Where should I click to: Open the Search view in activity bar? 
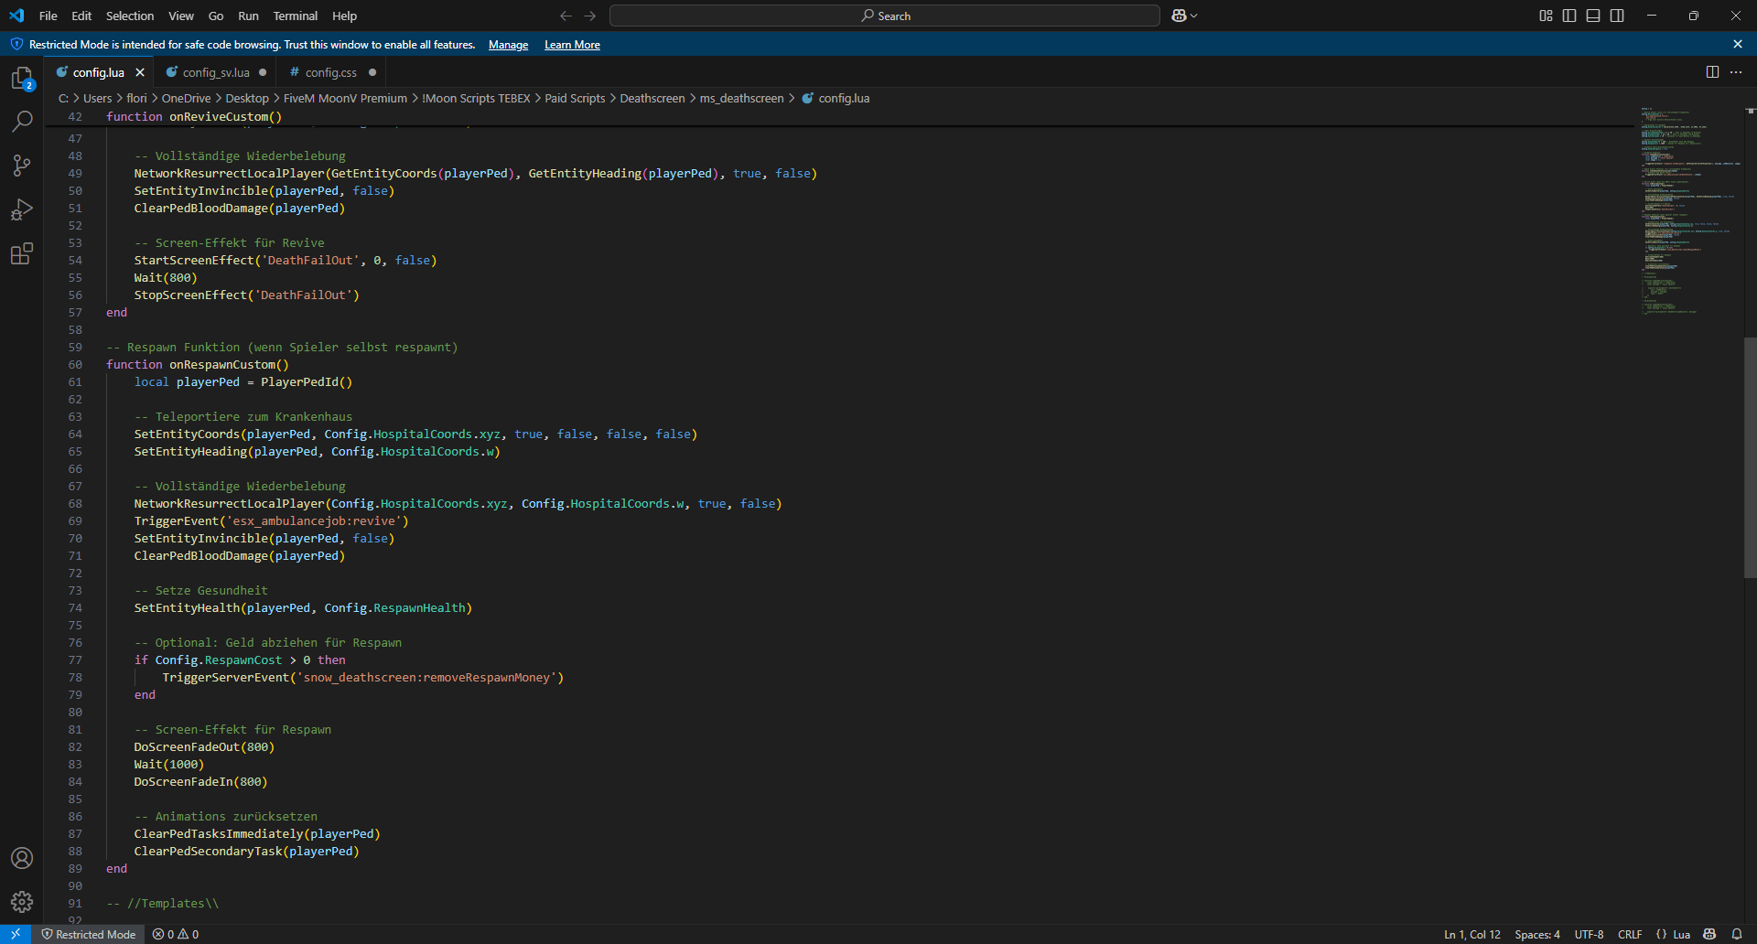(x=22, y=122)
